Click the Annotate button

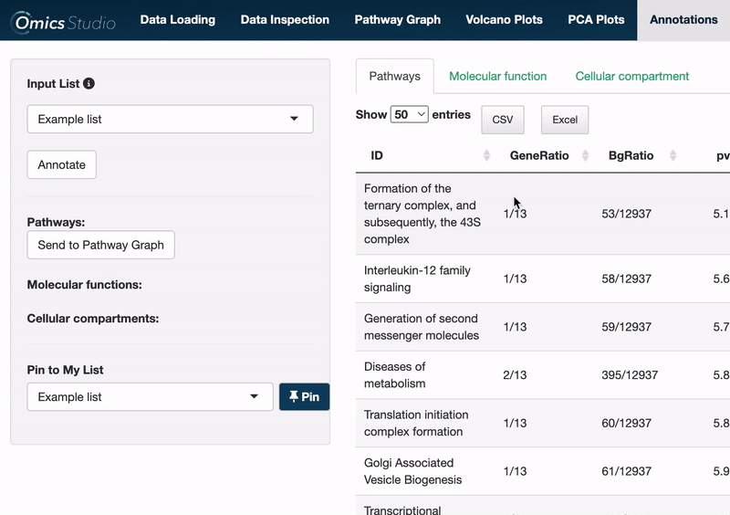click(x=62, y=165)
